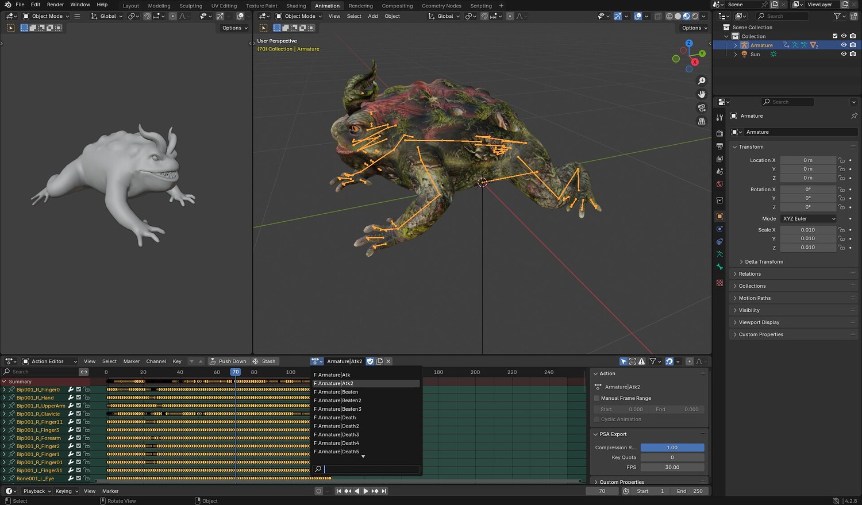Open Object Data armature properties tab
Image resolution: width=862 pixels, height=505 pixels.
click(719, 254)
